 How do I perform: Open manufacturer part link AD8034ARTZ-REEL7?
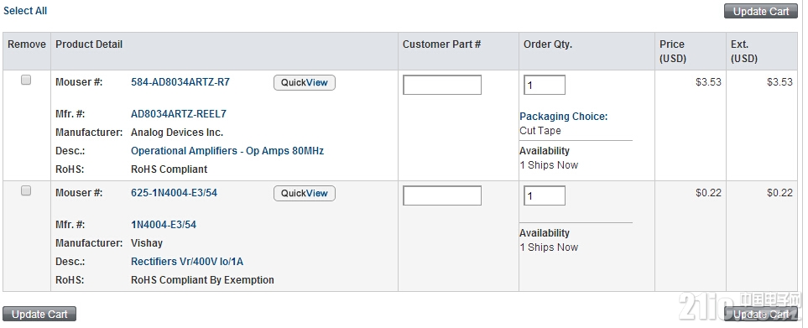pyautogui.click(x=178, y=114)
